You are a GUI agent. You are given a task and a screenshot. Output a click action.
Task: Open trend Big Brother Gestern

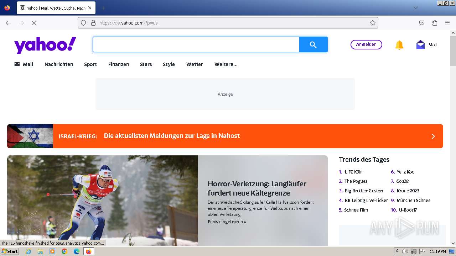(x=364, y=191)
